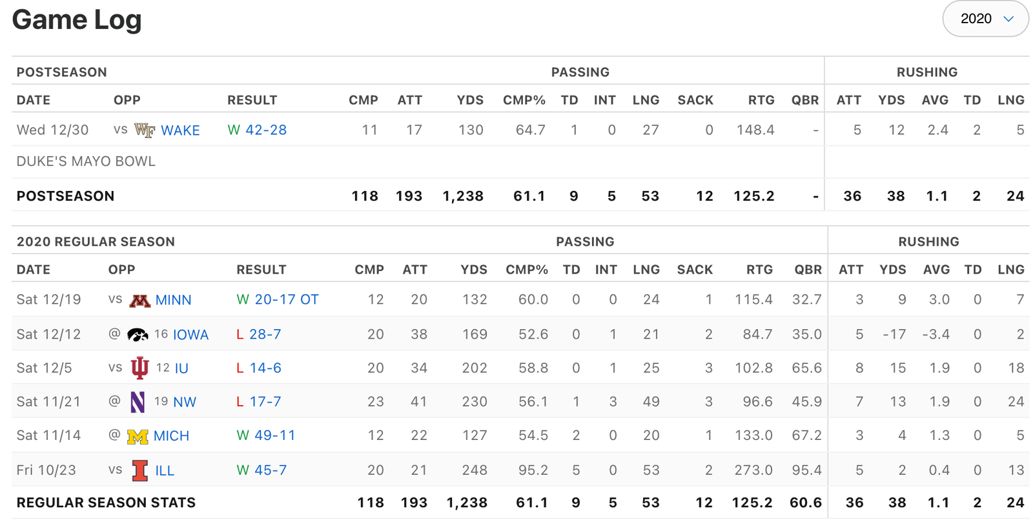
Task: Click the Wake Forest team logo
Action: (x=144, y=130)
